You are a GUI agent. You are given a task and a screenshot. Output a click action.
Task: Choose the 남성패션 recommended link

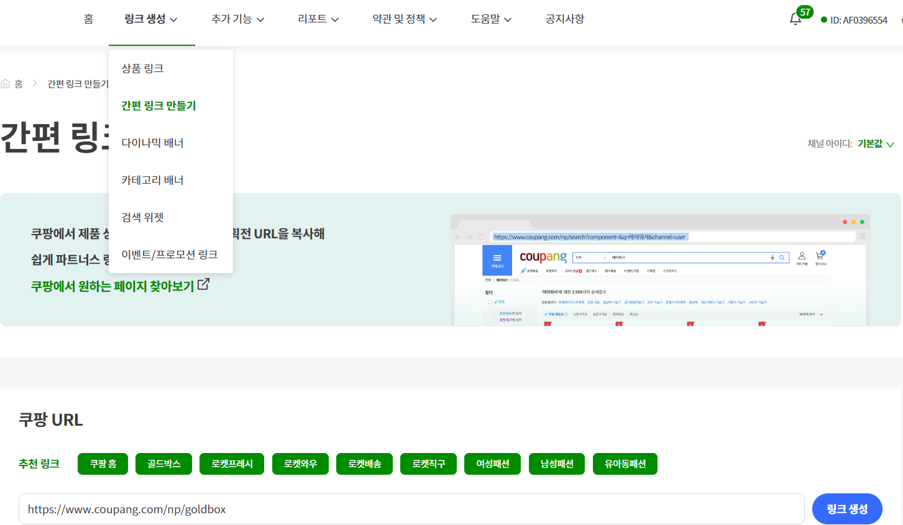pos(557,464)
